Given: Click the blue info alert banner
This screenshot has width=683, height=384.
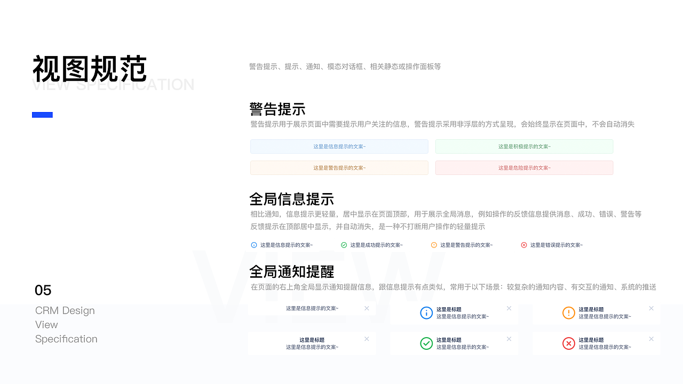Looking at the screenshot, I should coord(339,146).
